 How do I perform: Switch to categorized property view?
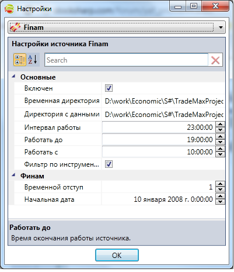point(20,60)
